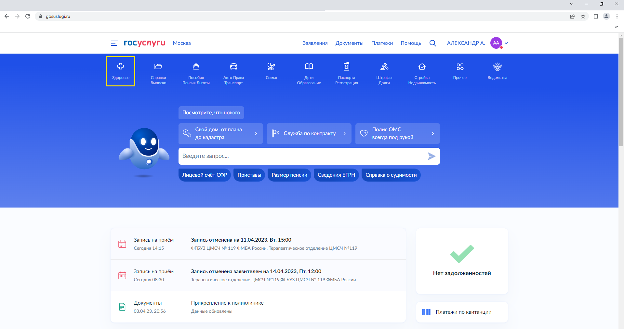This screenshot has width=624, height=329.
Task: Open Авто Права Транспорт category
Action: pos(233,73)
